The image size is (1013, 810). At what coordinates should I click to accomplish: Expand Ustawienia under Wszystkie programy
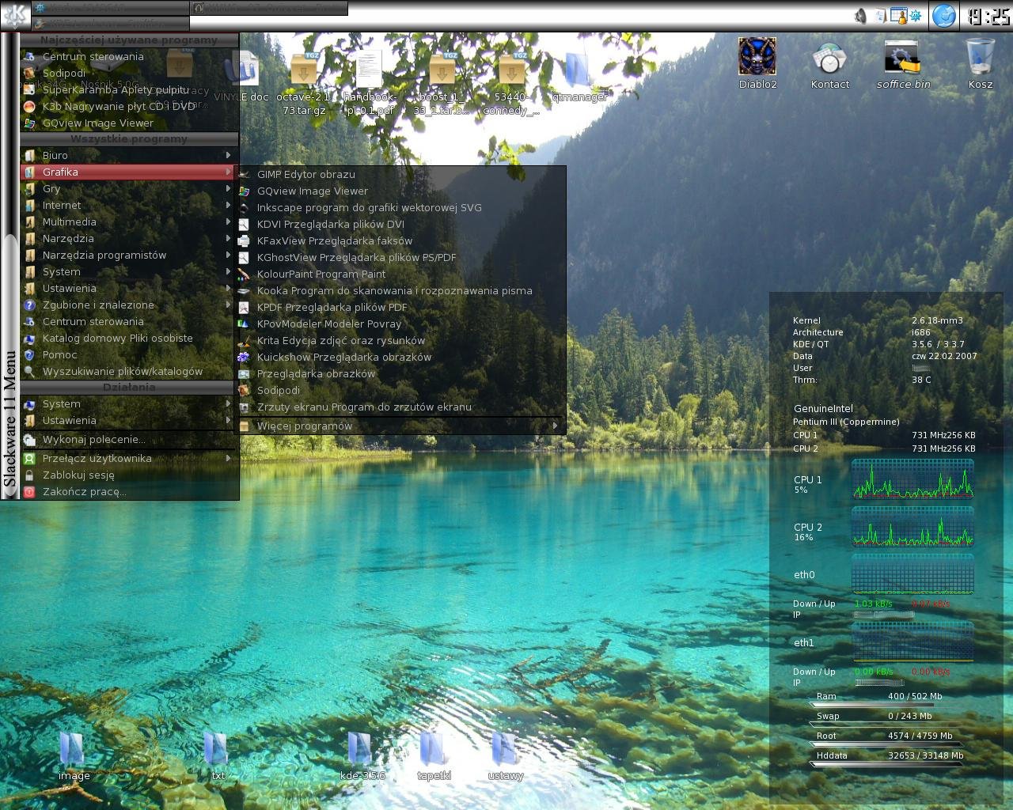point(128,288)
